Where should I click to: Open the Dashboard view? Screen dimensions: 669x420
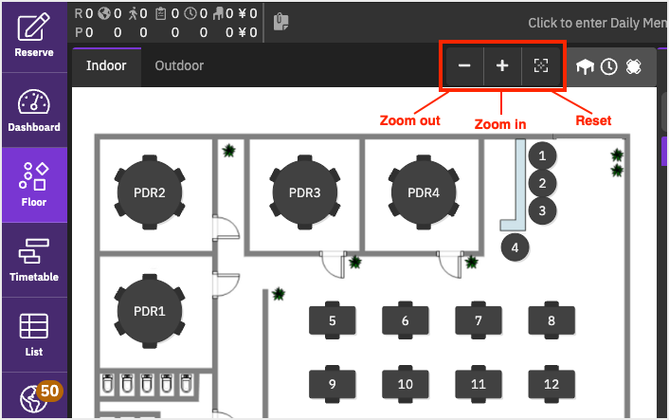pos(34,110)
